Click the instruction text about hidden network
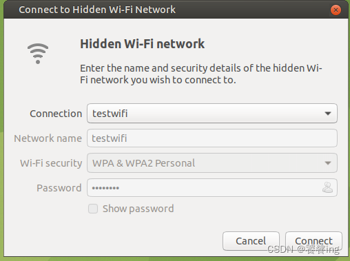The image size is (350, 261). coord(201,74)
